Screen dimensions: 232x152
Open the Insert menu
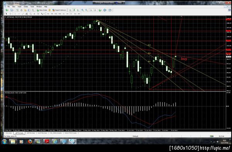click(19, 7)
